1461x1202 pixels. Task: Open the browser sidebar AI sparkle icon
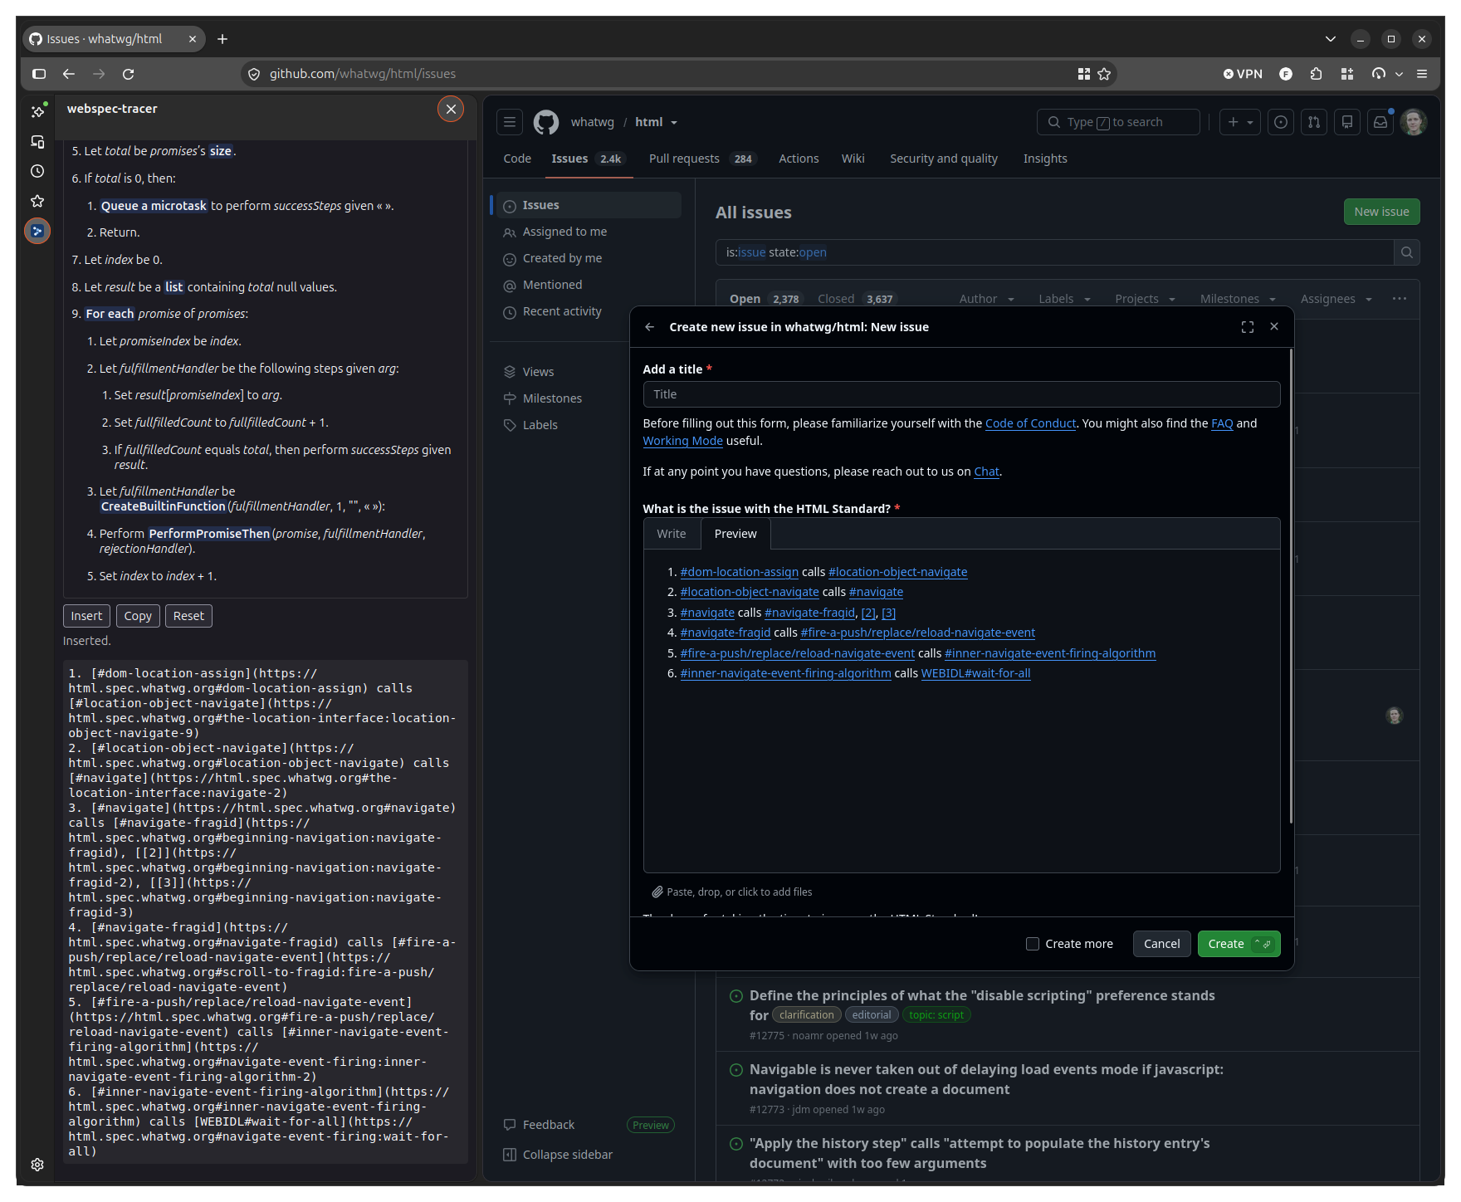pyautogui.click(x=37, y=111)
